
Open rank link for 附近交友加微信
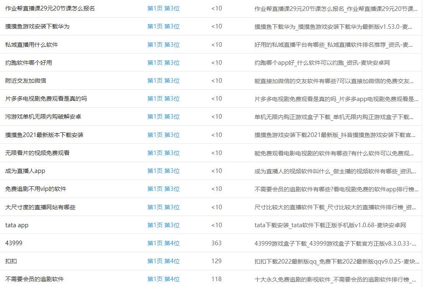point(164,81)
